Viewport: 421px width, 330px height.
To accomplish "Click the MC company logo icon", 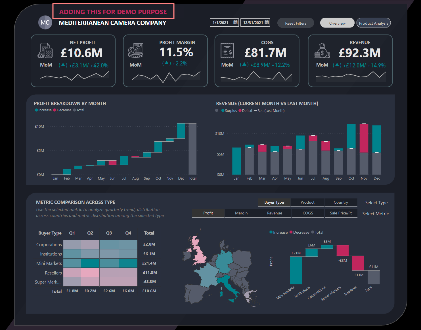I will (x=45, y=23).
